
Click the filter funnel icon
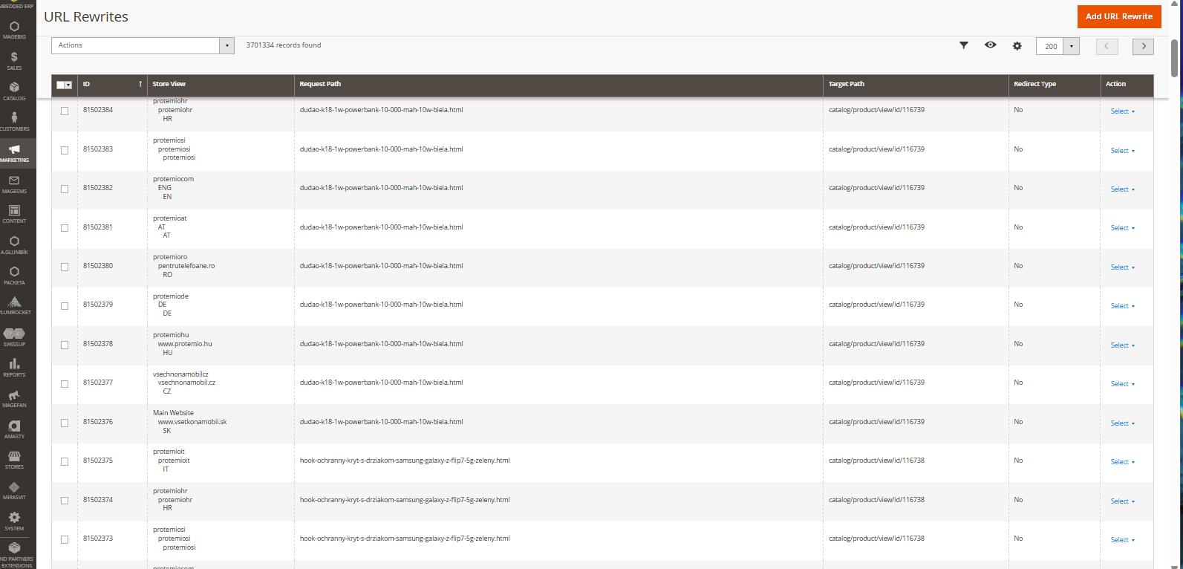pyautogui.click(x=964, y=45)
